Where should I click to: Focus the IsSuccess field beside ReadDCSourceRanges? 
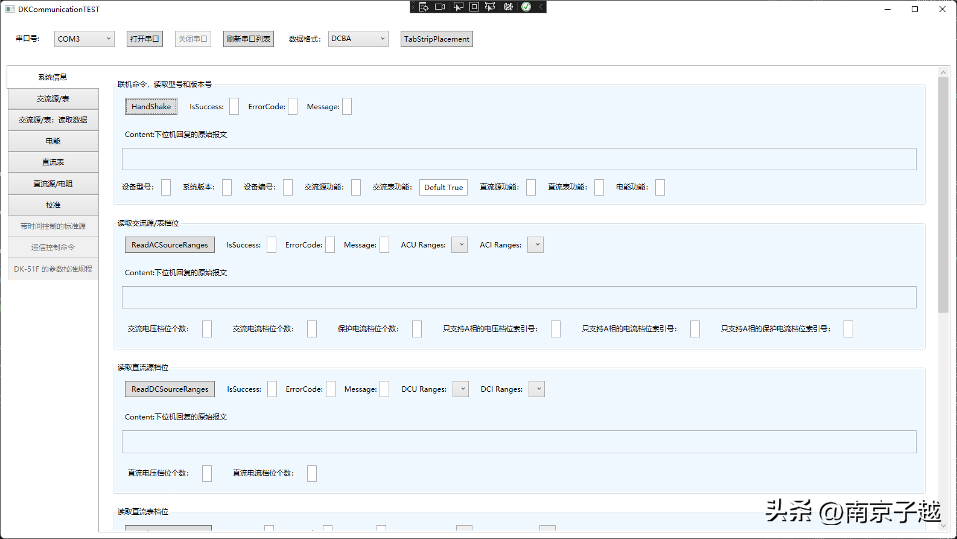tap(272, 389)
